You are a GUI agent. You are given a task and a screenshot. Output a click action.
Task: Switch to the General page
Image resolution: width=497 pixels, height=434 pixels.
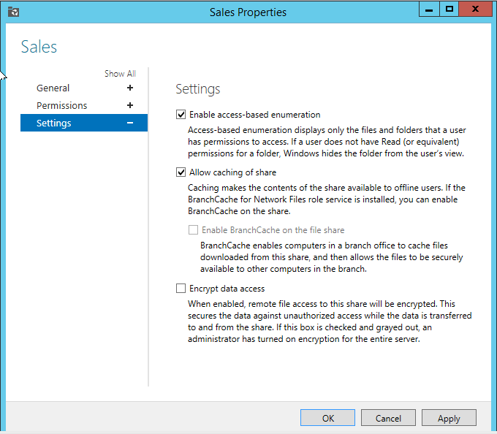pos(53,88)
